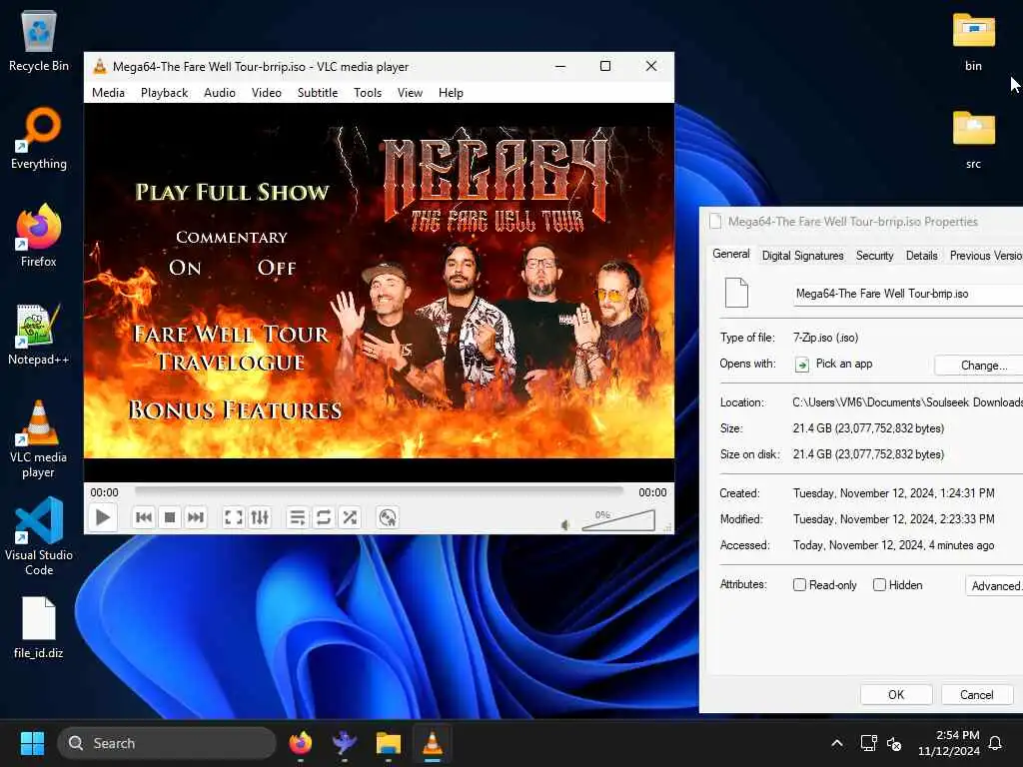
Task: Open the Playback menu
Action: click(x=165, y=93)
